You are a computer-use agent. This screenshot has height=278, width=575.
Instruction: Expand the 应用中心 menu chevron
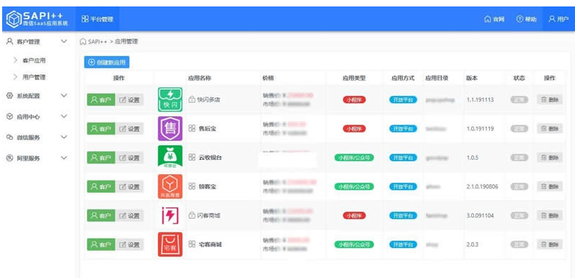[x=64, y=116]
